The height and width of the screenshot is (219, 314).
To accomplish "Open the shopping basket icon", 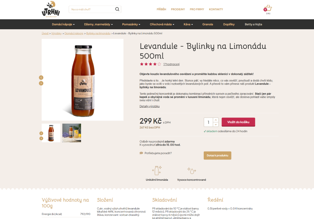I will point(268,8).
